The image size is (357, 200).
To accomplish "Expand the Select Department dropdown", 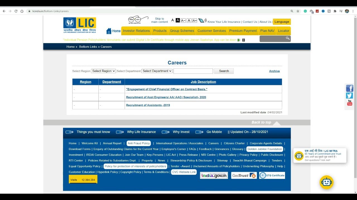I will tap(157, 71).
